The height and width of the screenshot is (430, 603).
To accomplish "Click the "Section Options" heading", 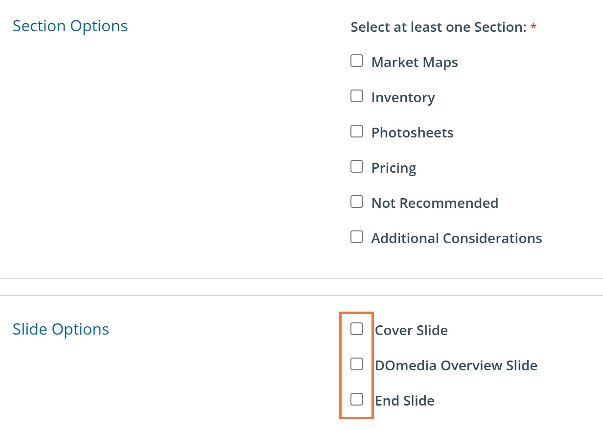I will click(x=70, y=26).
